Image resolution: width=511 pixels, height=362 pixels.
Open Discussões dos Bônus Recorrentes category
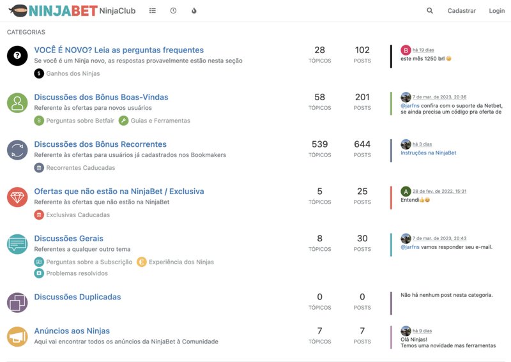point(100,144)
